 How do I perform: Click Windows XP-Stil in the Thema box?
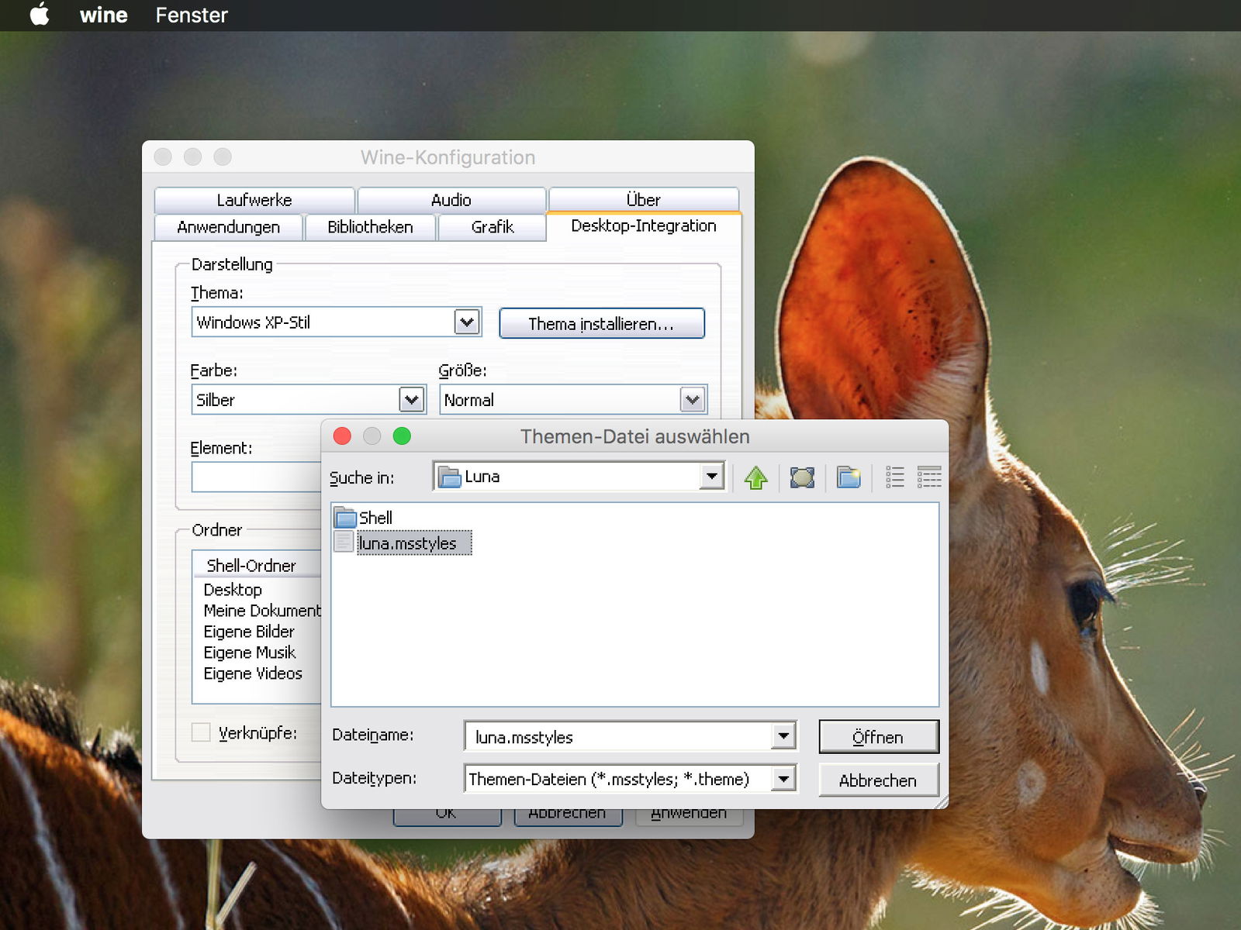click(254, 322)
